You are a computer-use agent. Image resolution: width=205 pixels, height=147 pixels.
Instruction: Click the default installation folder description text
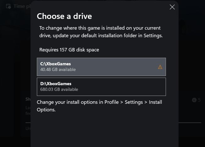101,32
